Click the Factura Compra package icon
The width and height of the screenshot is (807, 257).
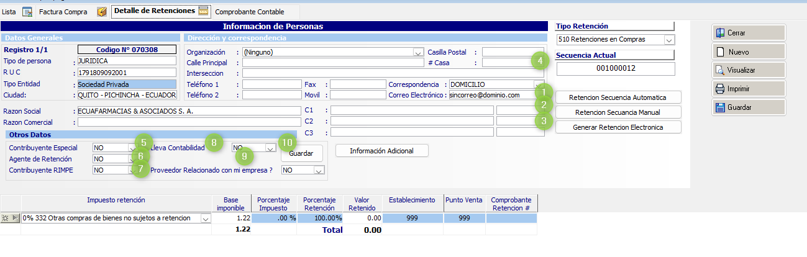(x=102, y=12)
